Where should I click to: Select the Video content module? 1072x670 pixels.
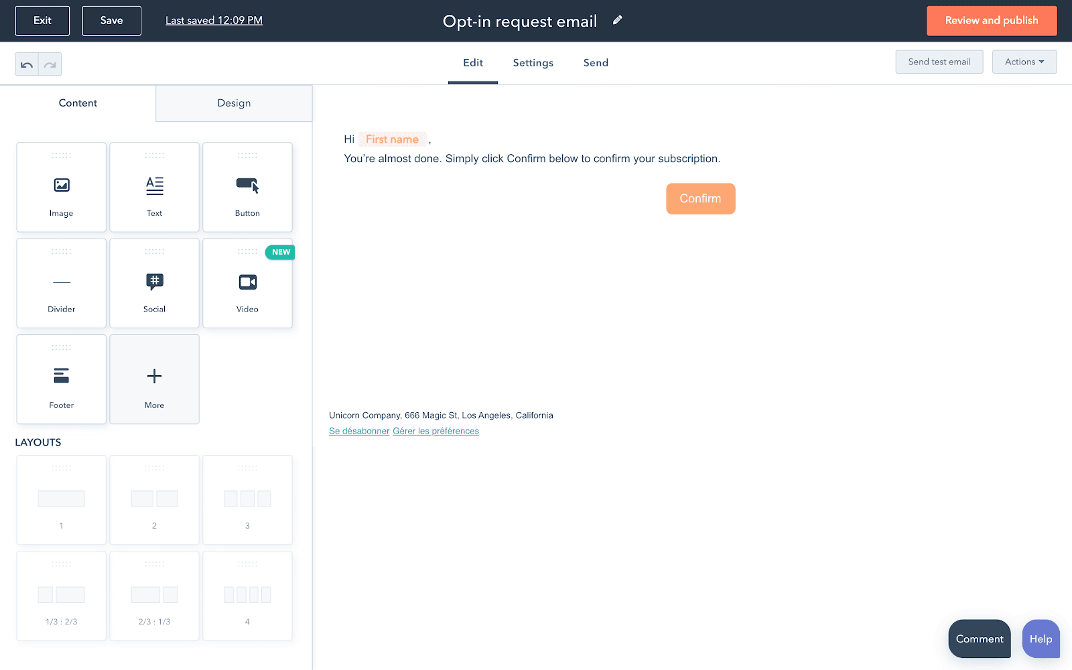click(x=248, y=283)
